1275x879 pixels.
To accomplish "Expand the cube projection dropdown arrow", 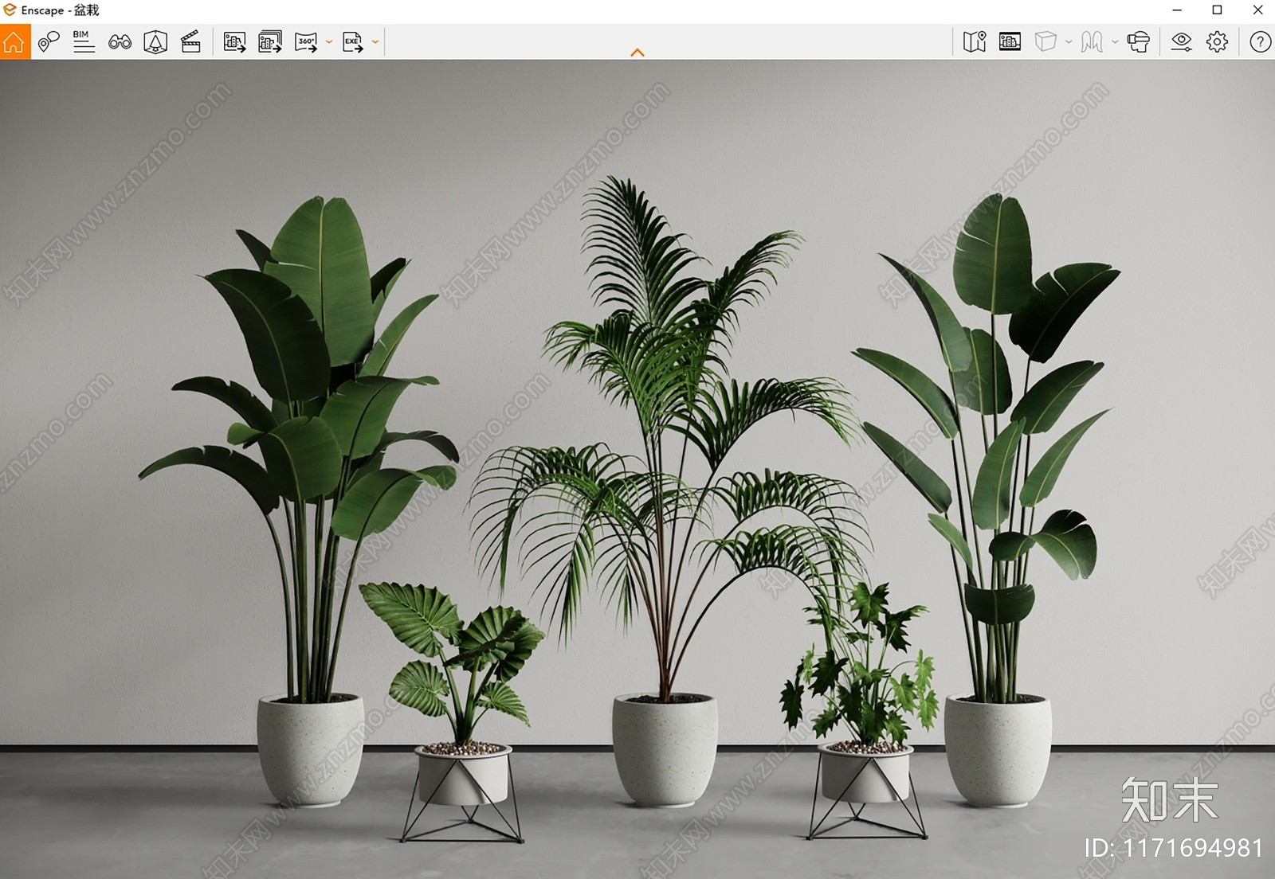I will 1069,42.
